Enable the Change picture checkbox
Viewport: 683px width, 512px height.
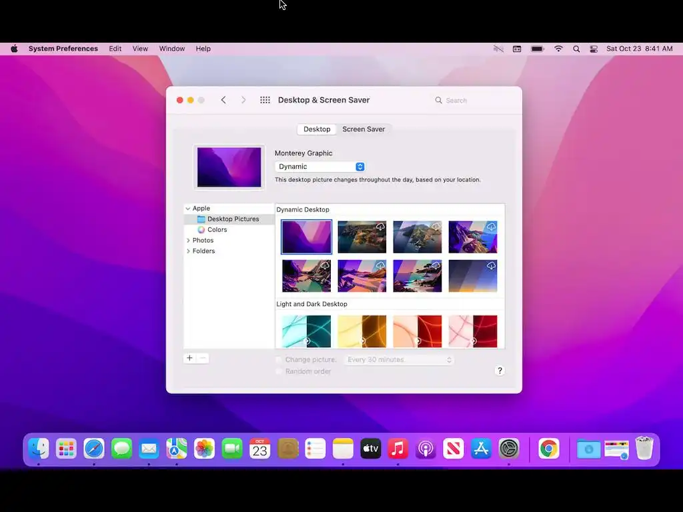(x=279, y=359)
